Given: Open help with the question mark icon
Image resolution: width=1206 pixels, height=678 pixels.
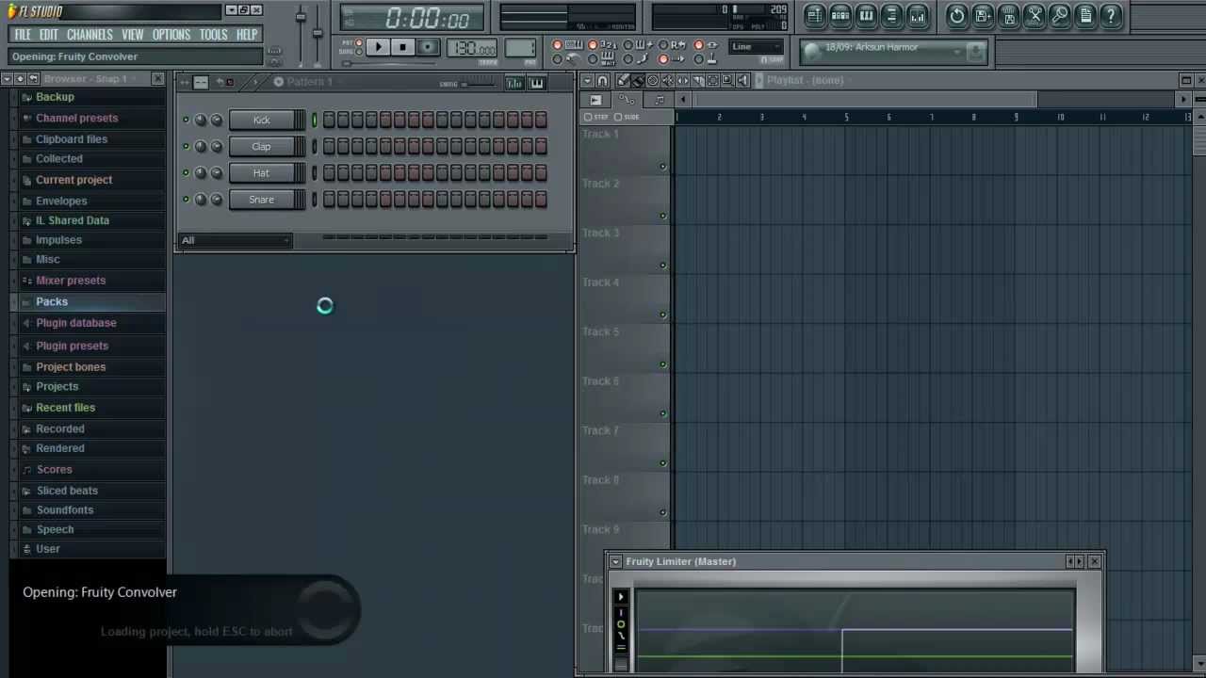Looking at the screenshot, I should (1111, 15).
